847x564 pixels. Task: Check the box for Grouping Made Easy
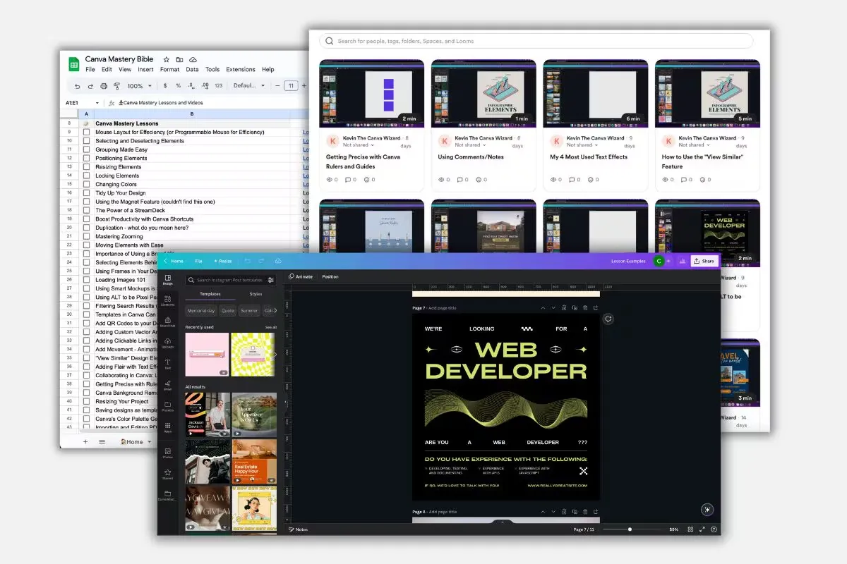[87, 149]
